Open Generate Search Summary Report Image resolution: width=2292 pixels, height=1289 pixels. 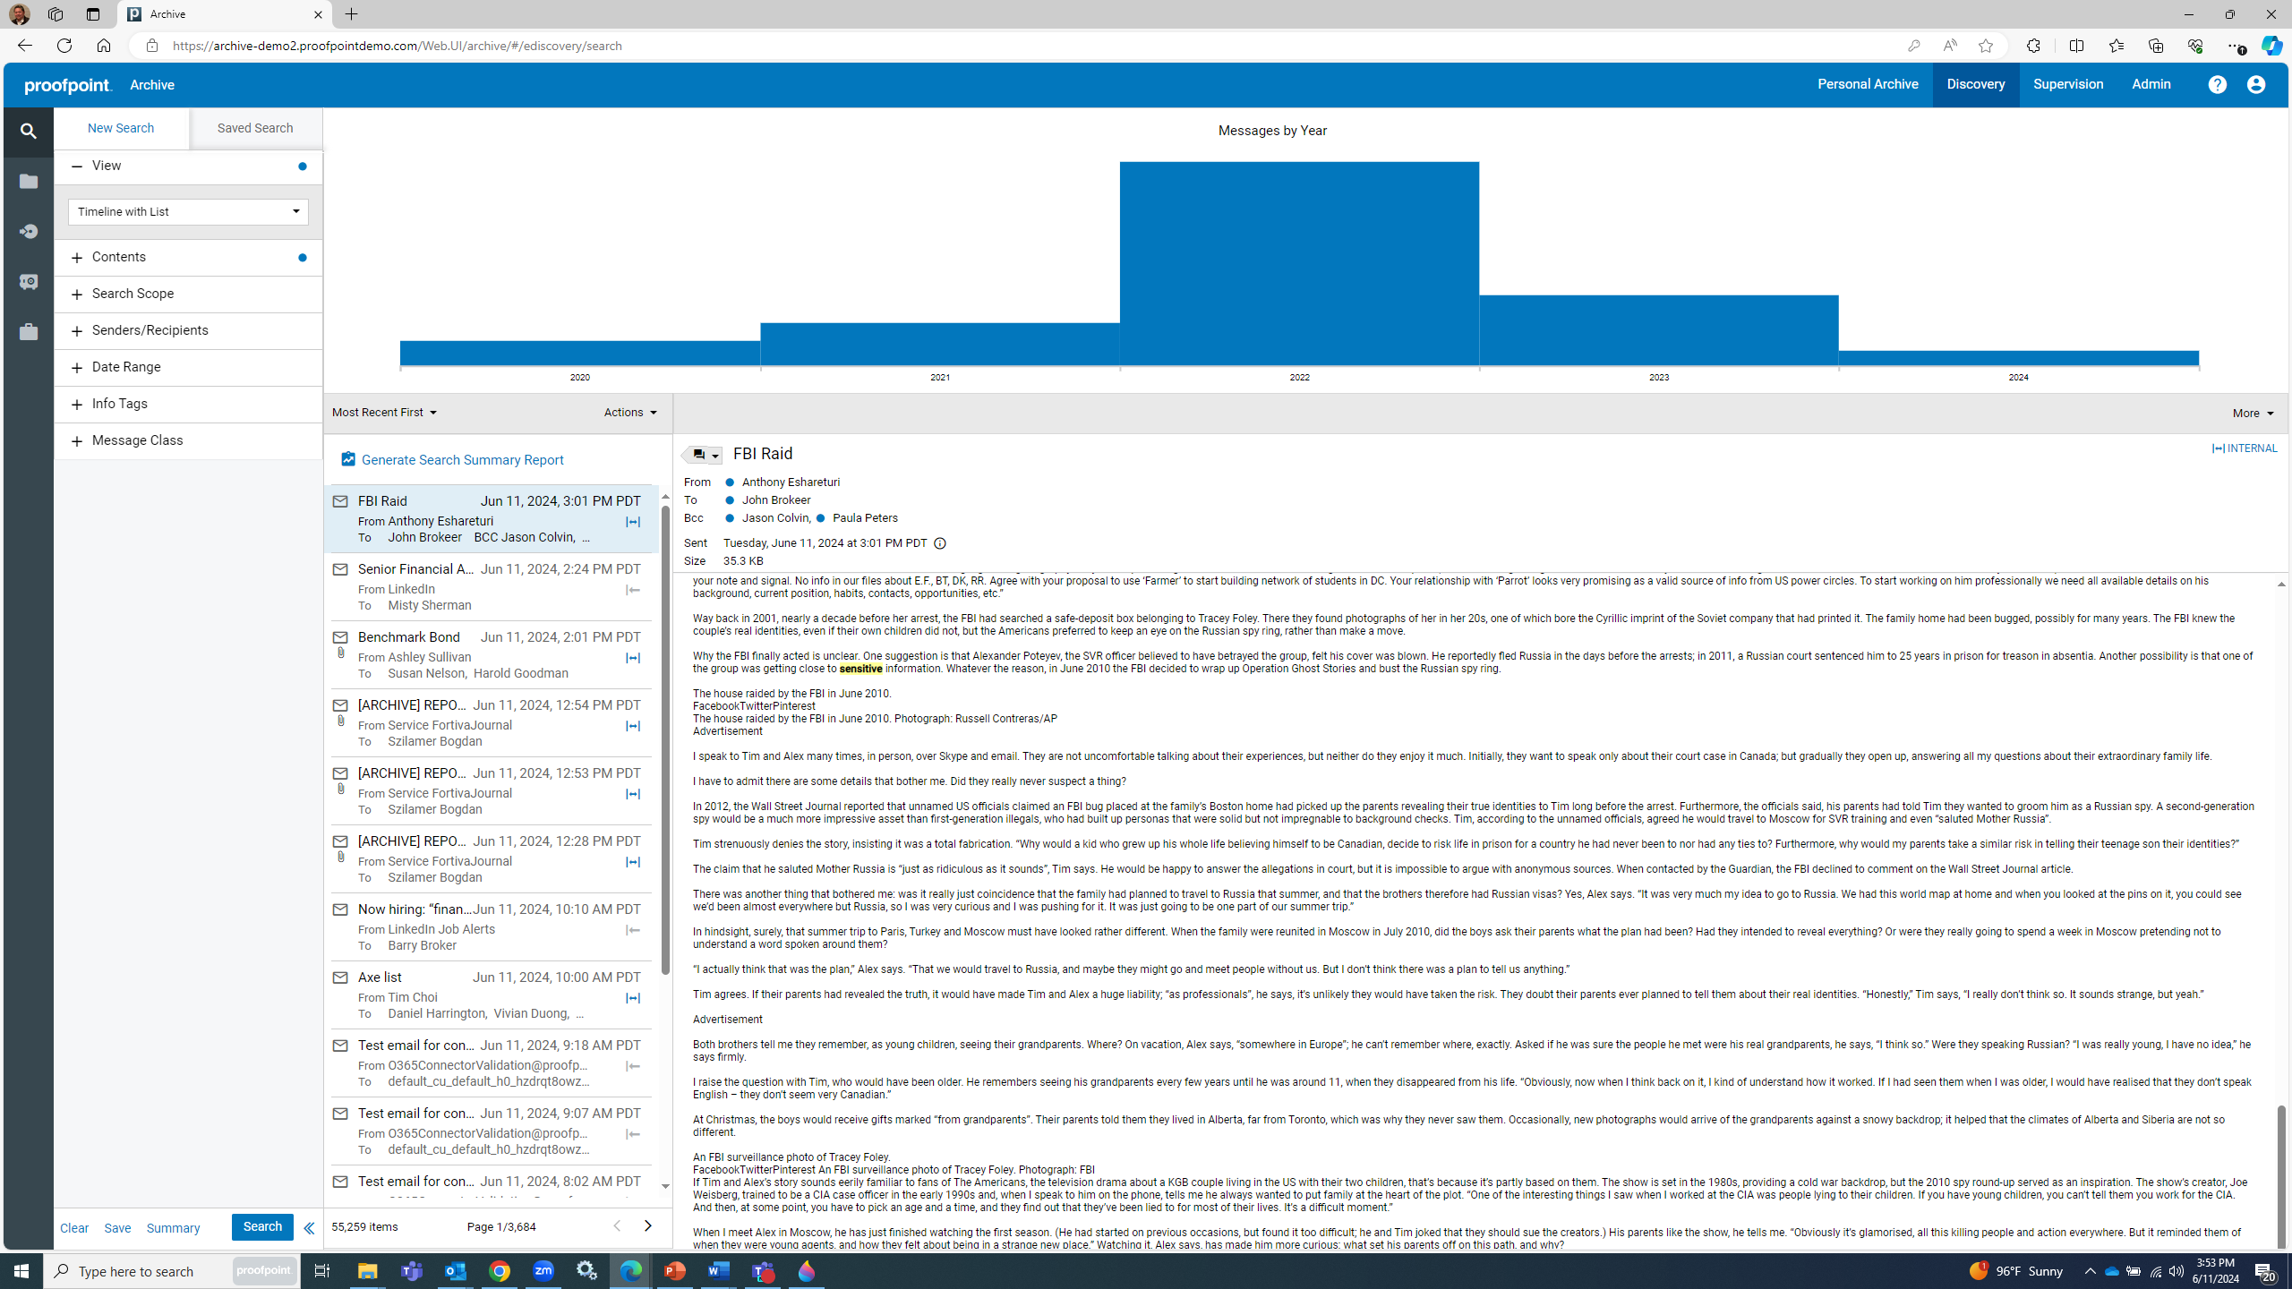pos(462,459)
